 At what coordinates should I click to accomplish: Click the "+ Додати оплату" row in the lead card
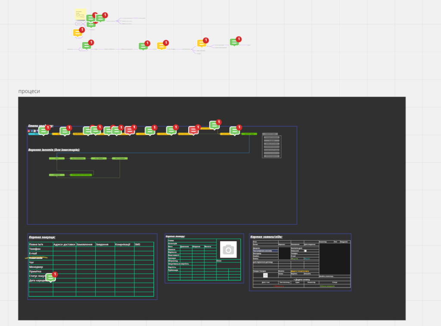tap(301, 279)
